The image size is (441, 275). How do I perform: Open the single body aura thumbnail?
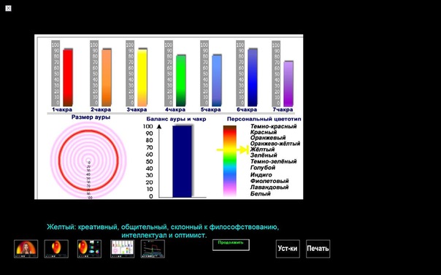click(x=56, y=249)
